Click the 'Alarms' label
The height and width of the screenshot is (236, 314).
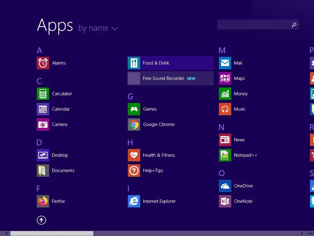click(x=59, y=63)
